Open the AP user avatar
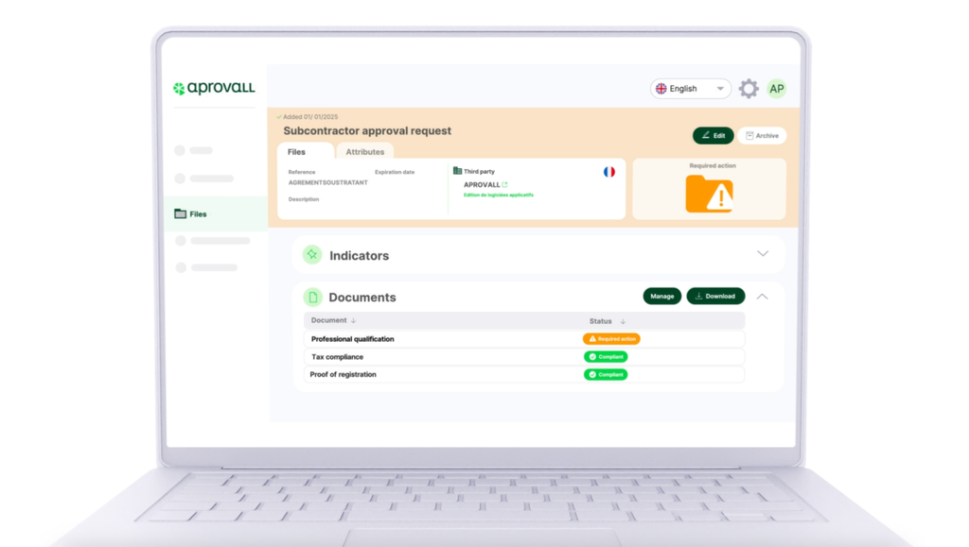This screenshot has width=969, height=547. [x=776, y=89]
